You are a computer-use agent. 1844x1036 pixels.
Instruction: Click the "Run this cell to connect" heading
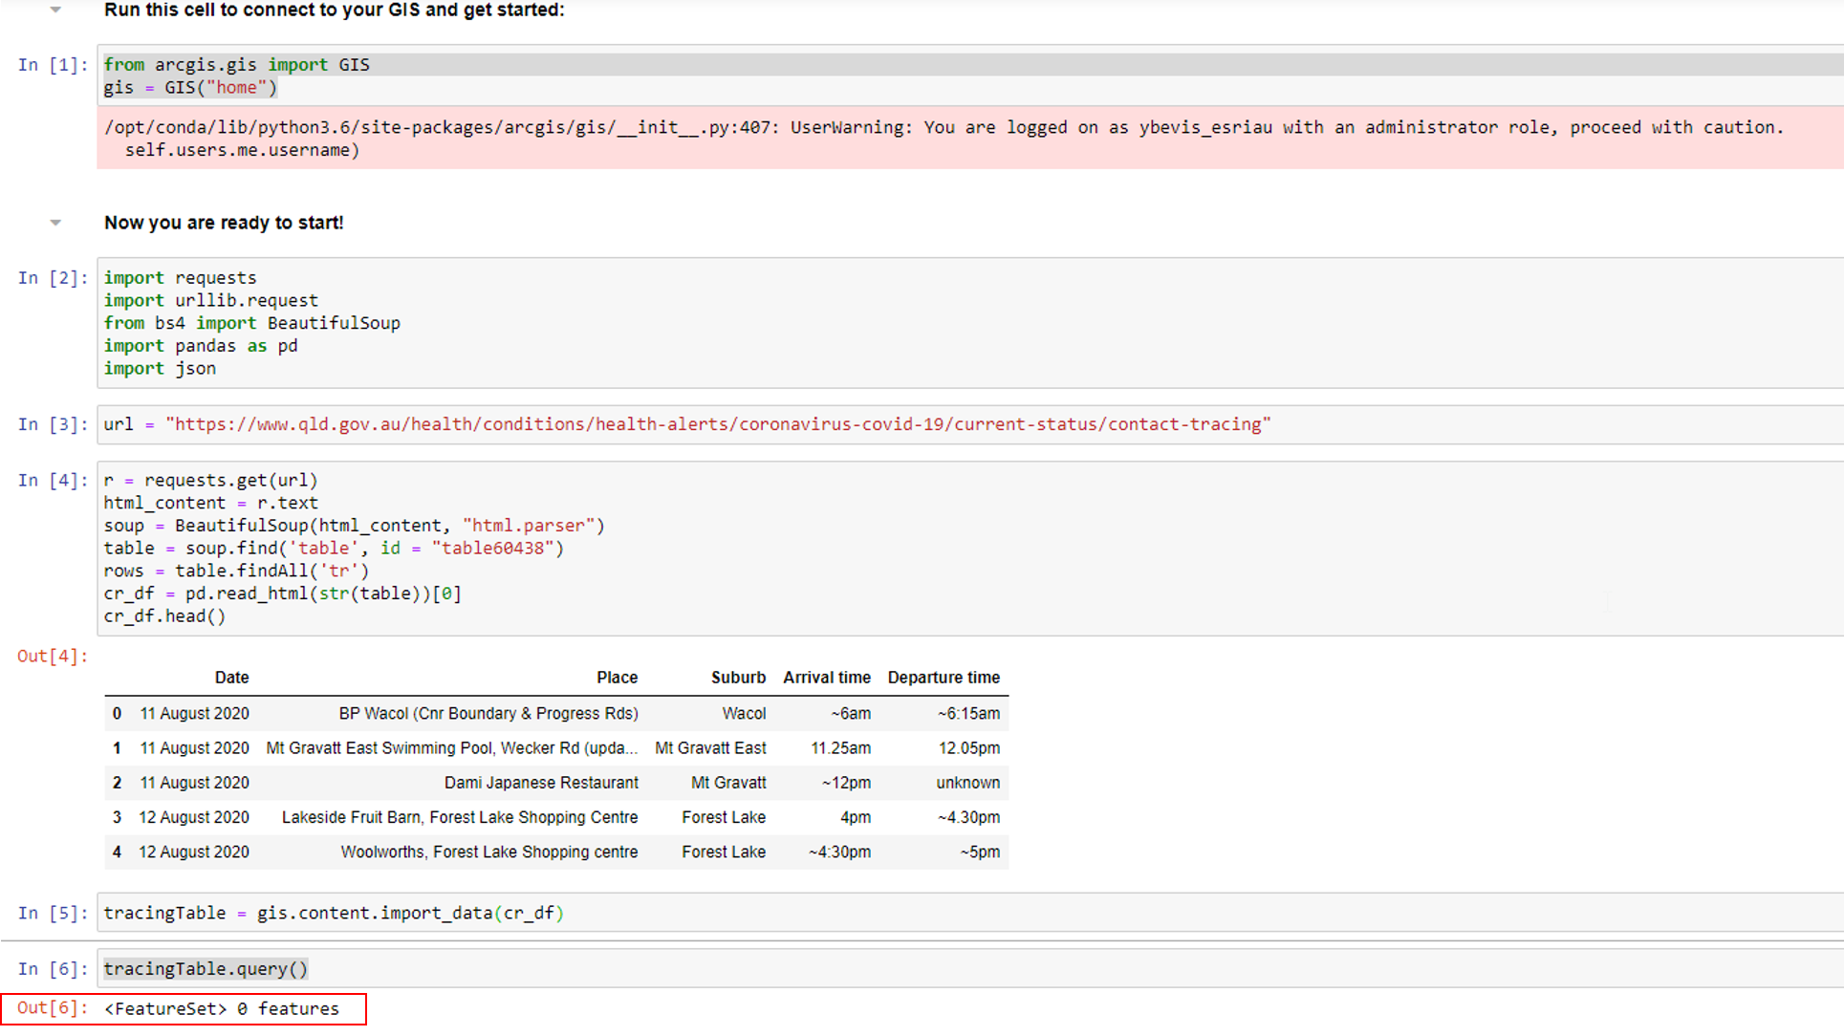[335, 11]
